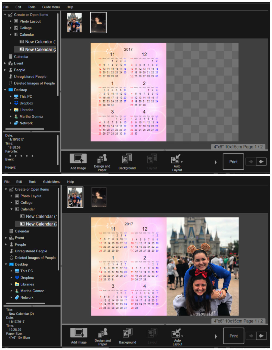This screenshot has height=350, width=272.
Task: Select This PC in the lower window tree
Action: pos(27,271)
